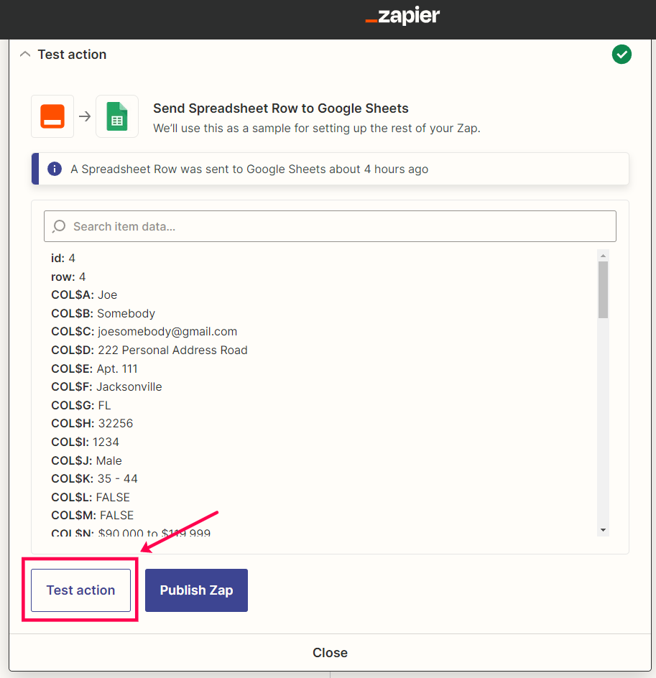Select the 'COL$H: 32256' row
Image resolution: width=656 pixels, height=678 pixels.
pyautogui.click(x=92, y=423)
